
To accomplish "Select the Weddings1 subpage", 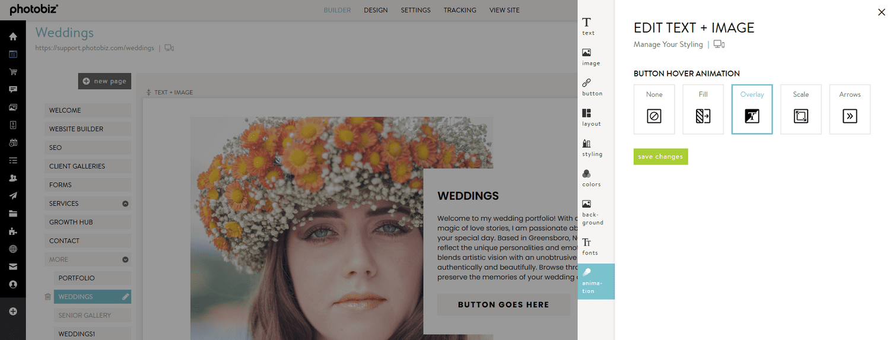I will point(93,334).
